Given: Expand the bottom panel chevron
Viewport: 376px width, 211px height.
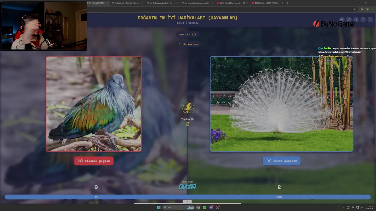Looking at the screenshot, I should point(187,202).
